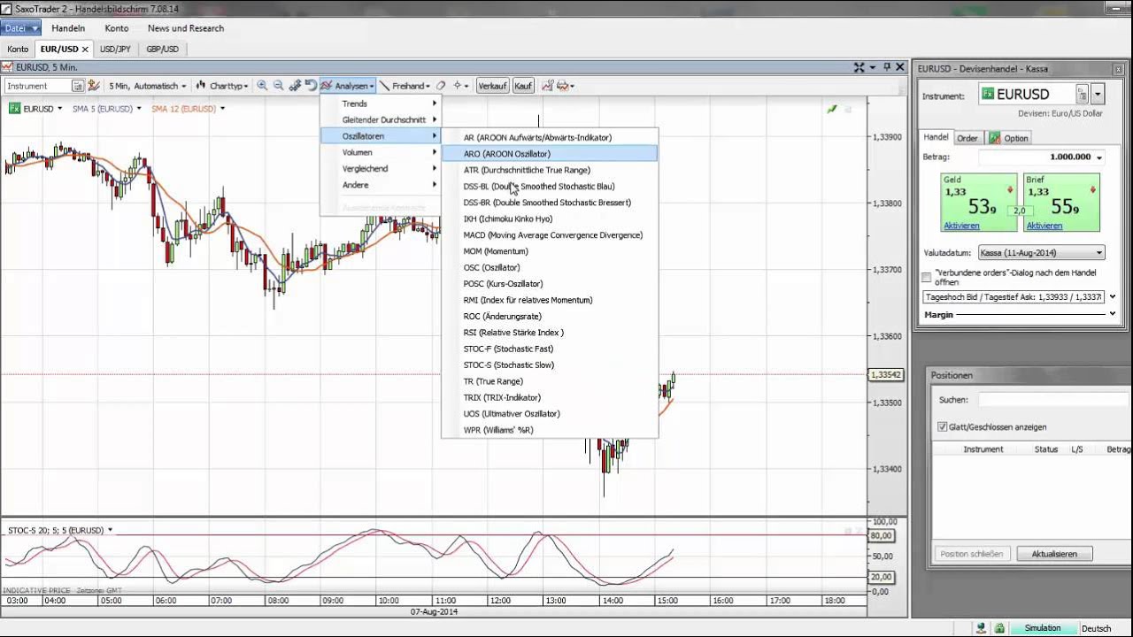Viewport: 1133px width, 637px height.
Task: Open the Trends submenu
Action: point(381,104)
